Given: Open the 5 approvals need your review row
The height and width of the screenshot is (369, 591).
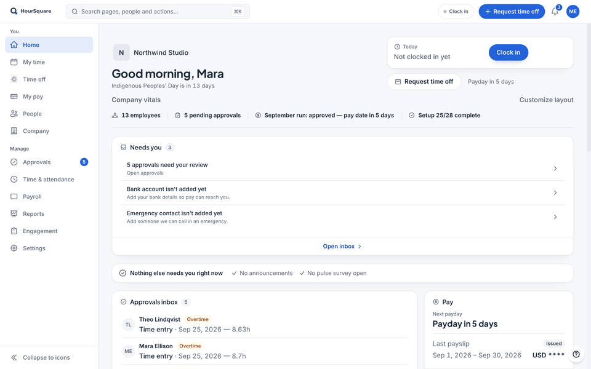Looking at the screenshot, I should pos(343,169).
